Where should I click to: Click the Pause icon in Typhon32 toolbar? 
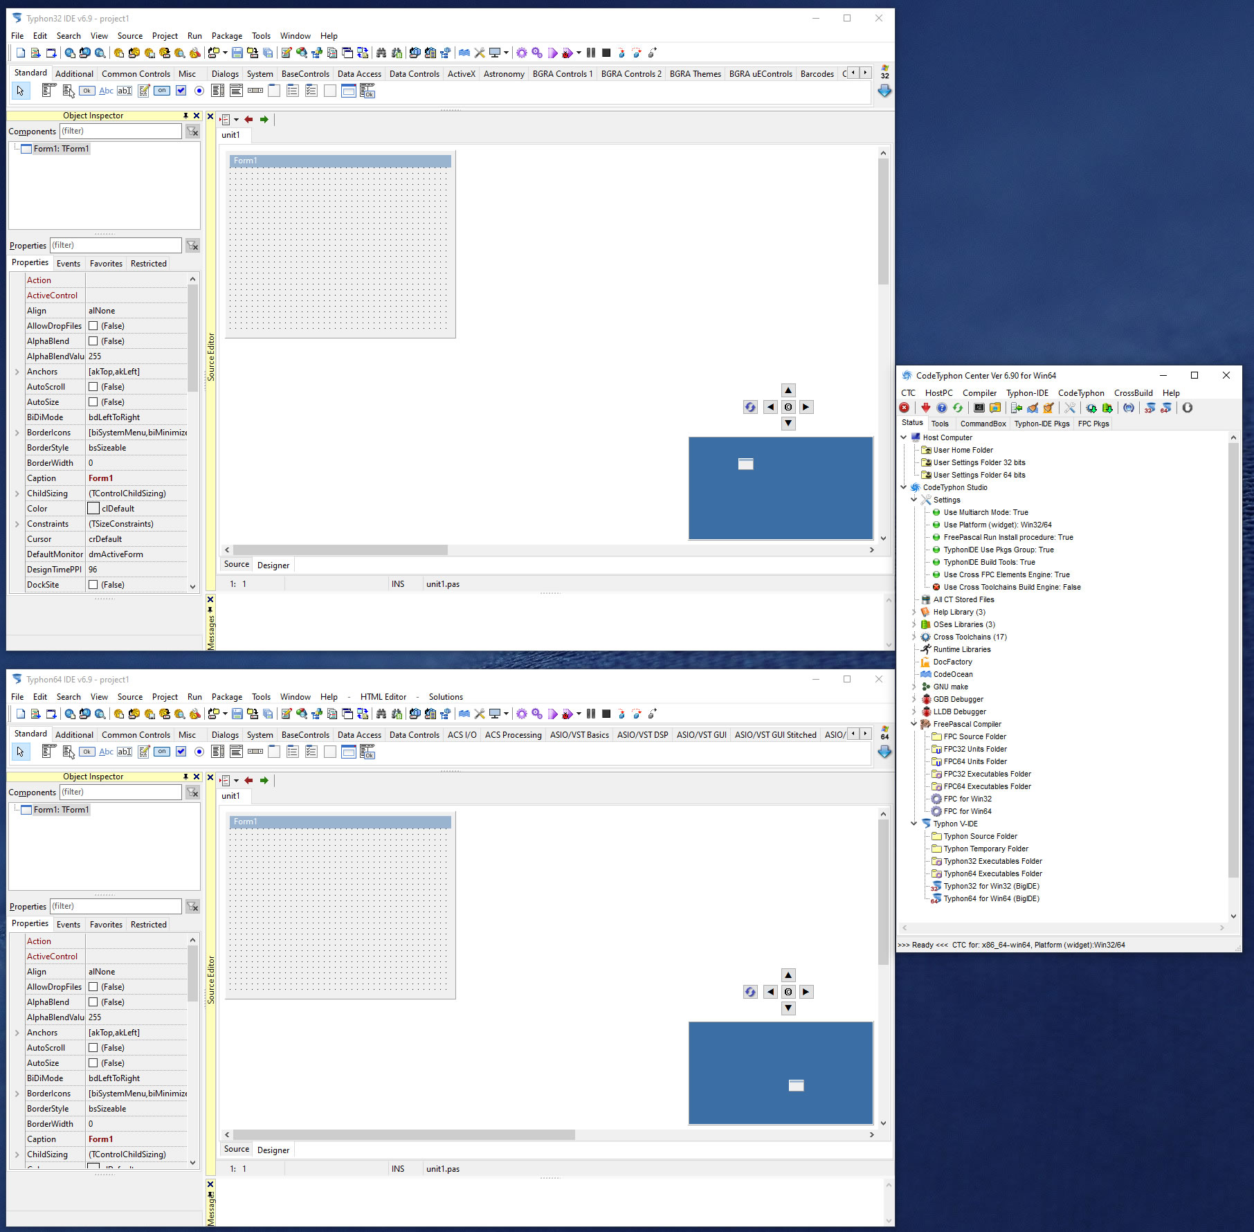pos(591,53)
